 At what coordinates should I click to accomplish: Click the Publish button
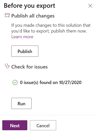pyautogui.click(x=25, y=51)
